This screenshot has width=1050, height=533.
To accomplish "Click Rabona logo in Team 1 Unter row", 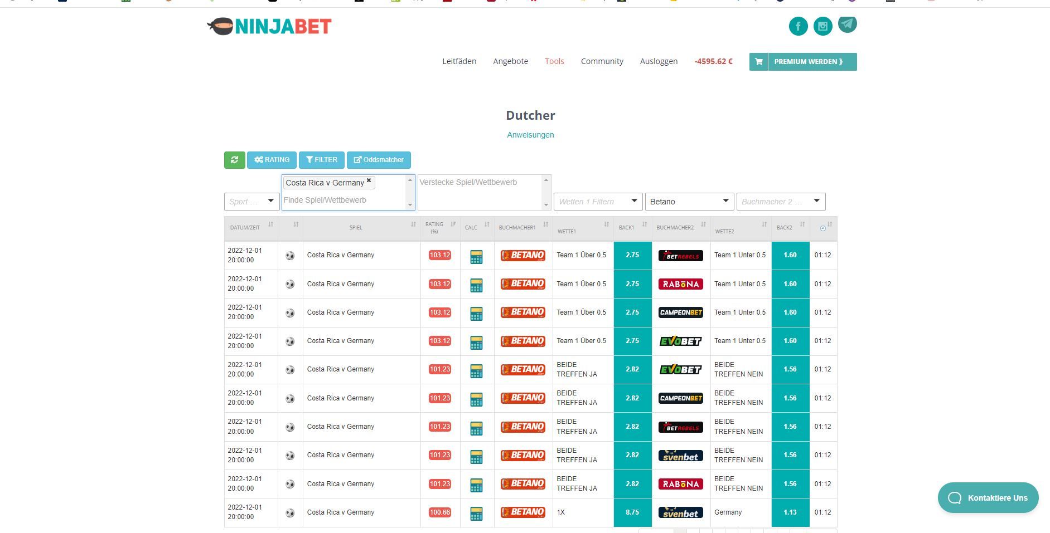I will pyautogui.click(x=680, y=284).
